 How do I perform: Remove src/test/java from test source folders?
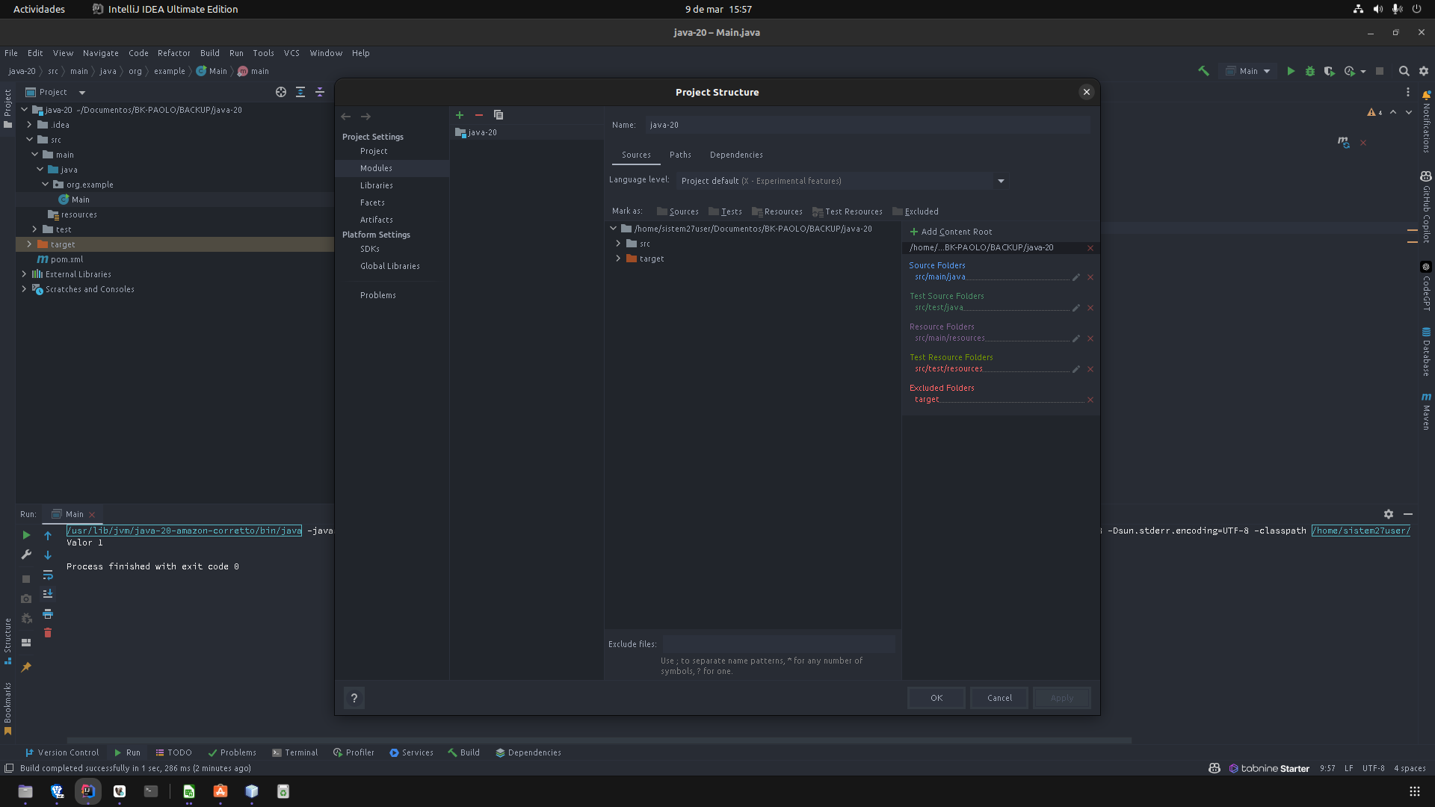coord(1090,308)
